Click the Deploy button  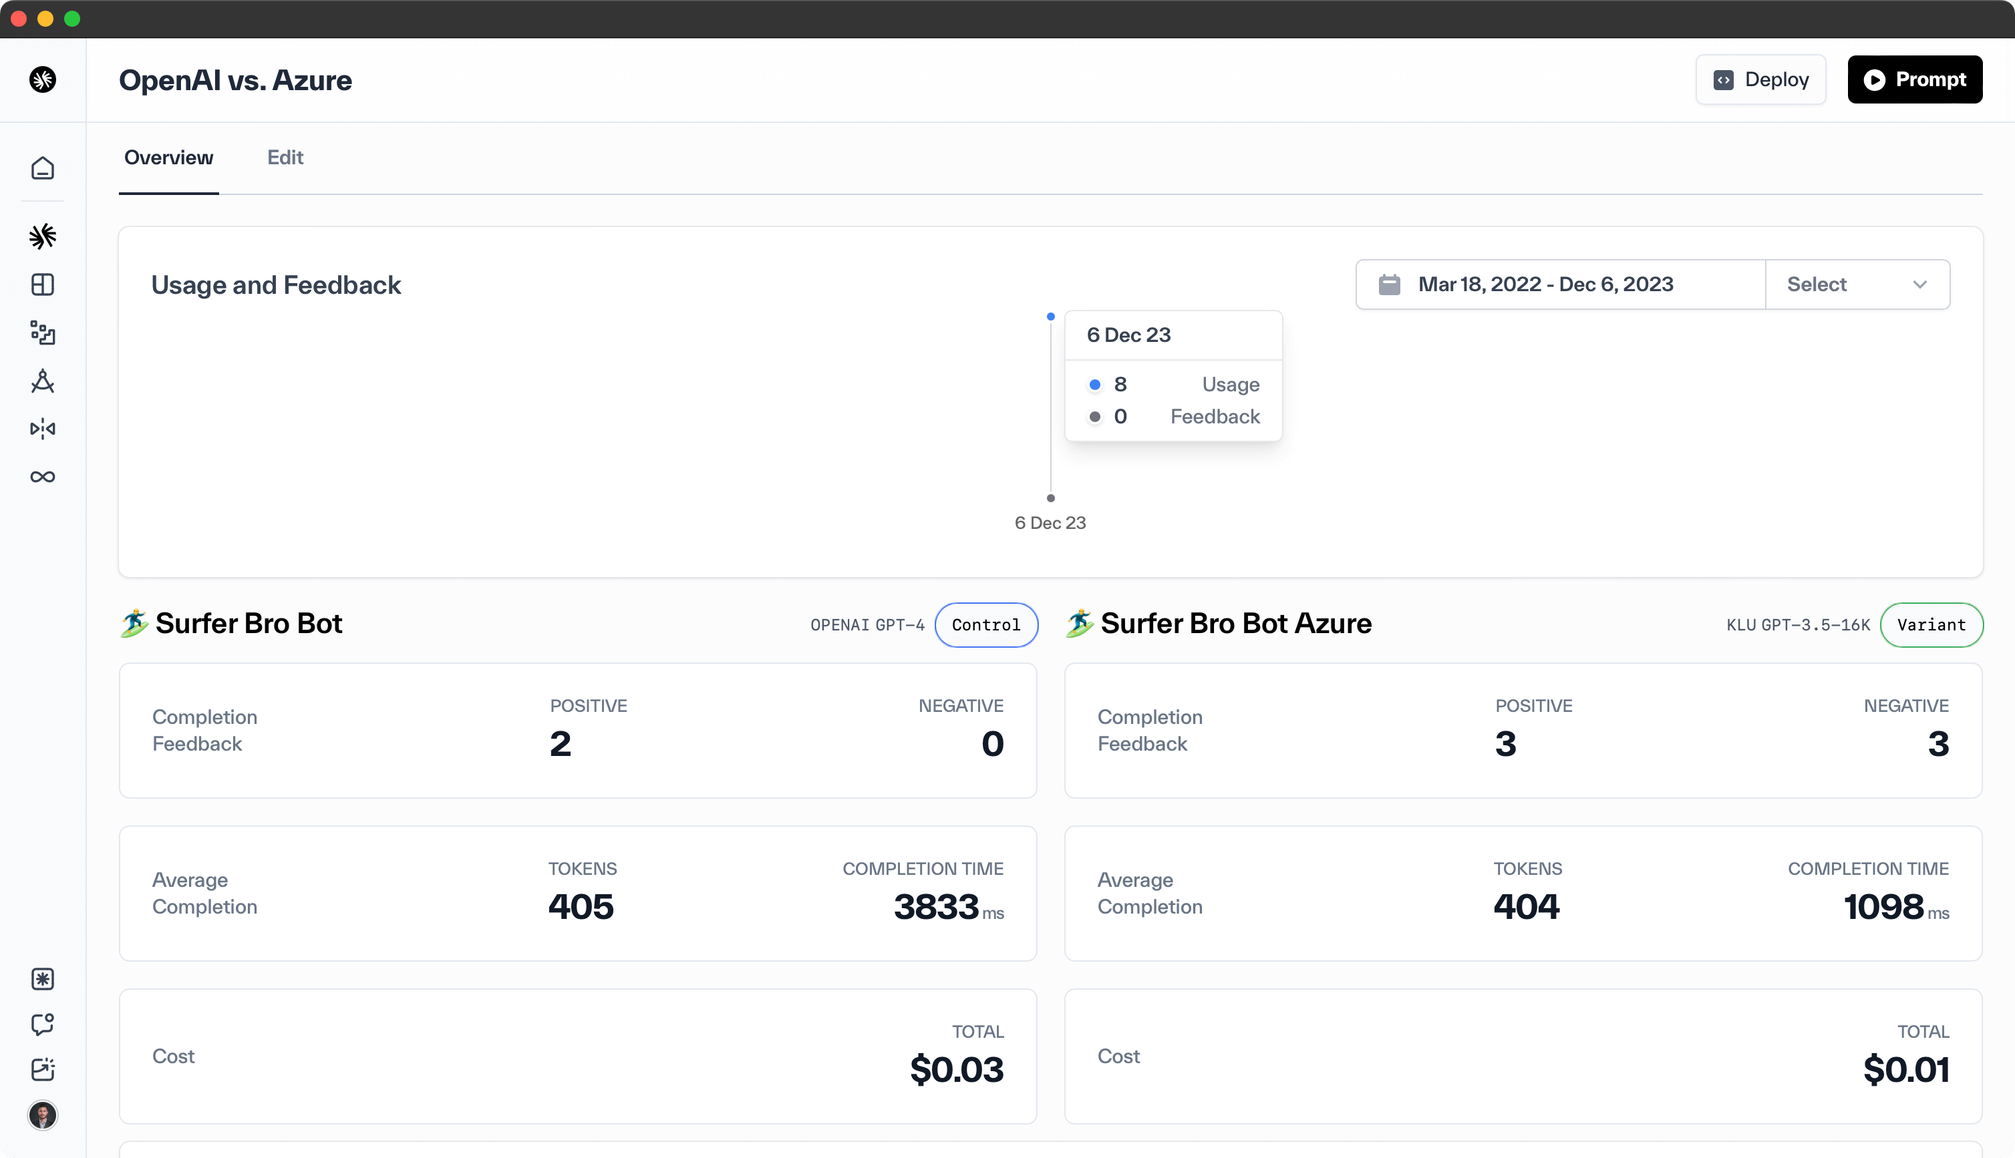1760,79
